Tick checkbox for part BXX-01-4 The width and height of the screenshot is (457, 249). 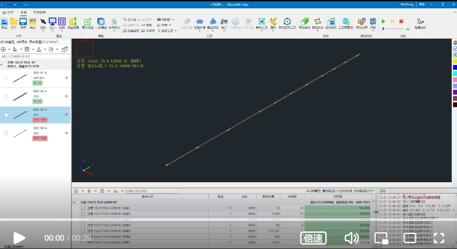6,78
